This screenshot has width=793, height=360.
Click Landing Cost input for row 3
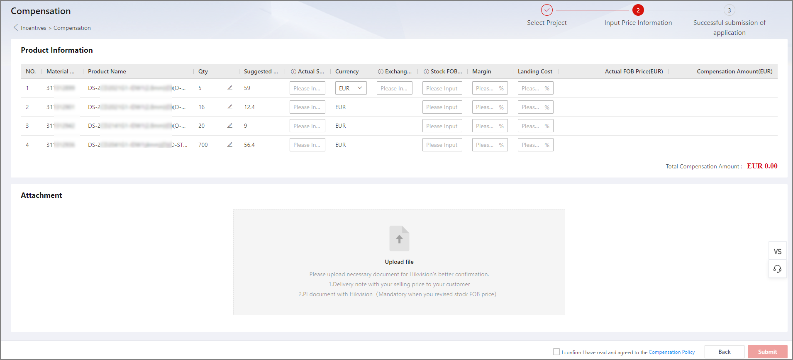(536, 126)
